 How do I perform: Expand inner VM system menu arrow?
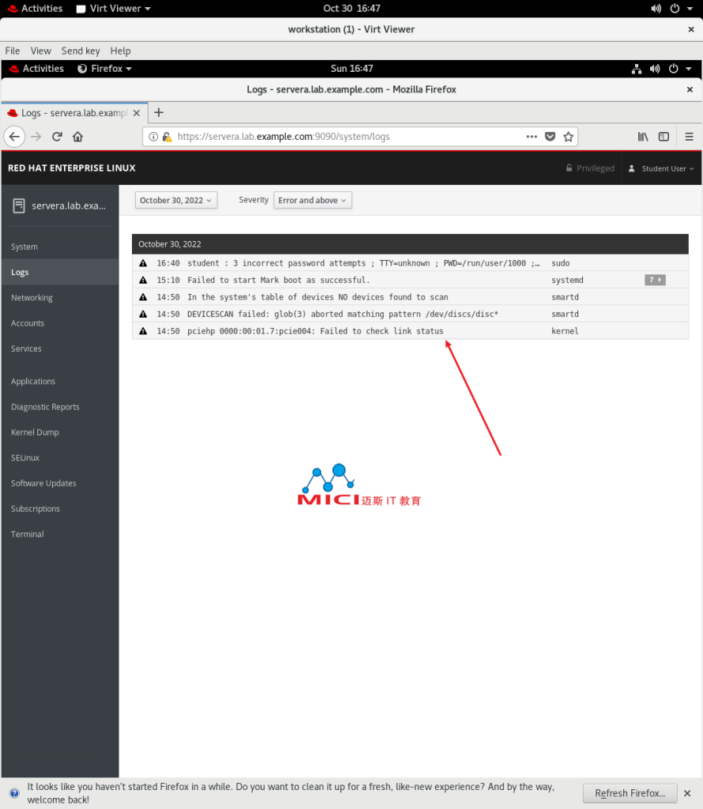tap(689, 69)
